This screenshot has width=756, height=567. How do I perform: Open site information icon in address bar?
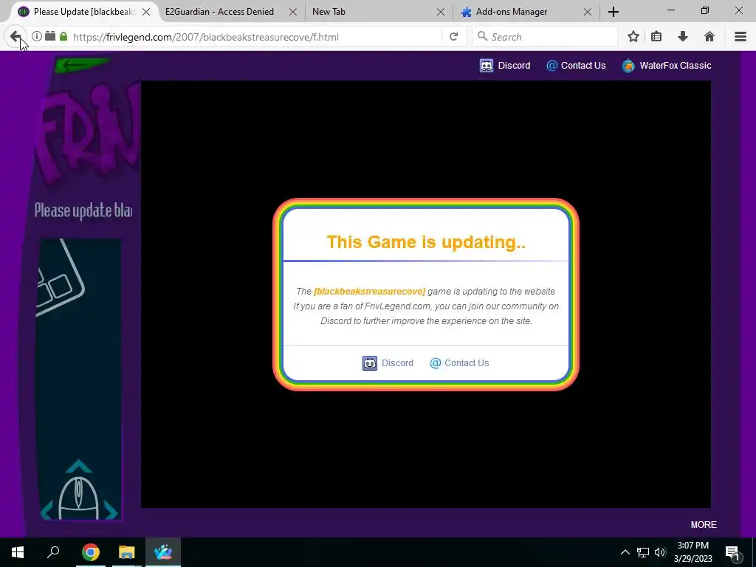point(37,36)
